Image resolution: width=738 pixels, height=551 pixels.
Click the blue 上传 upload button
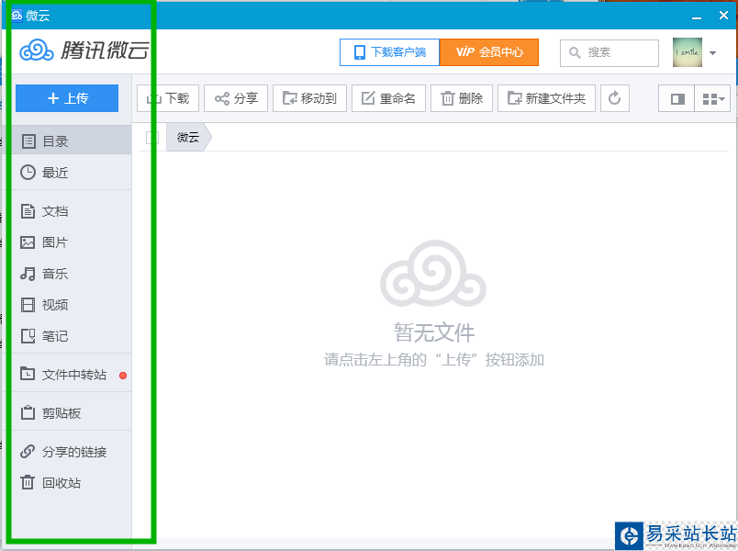(67, 98)
